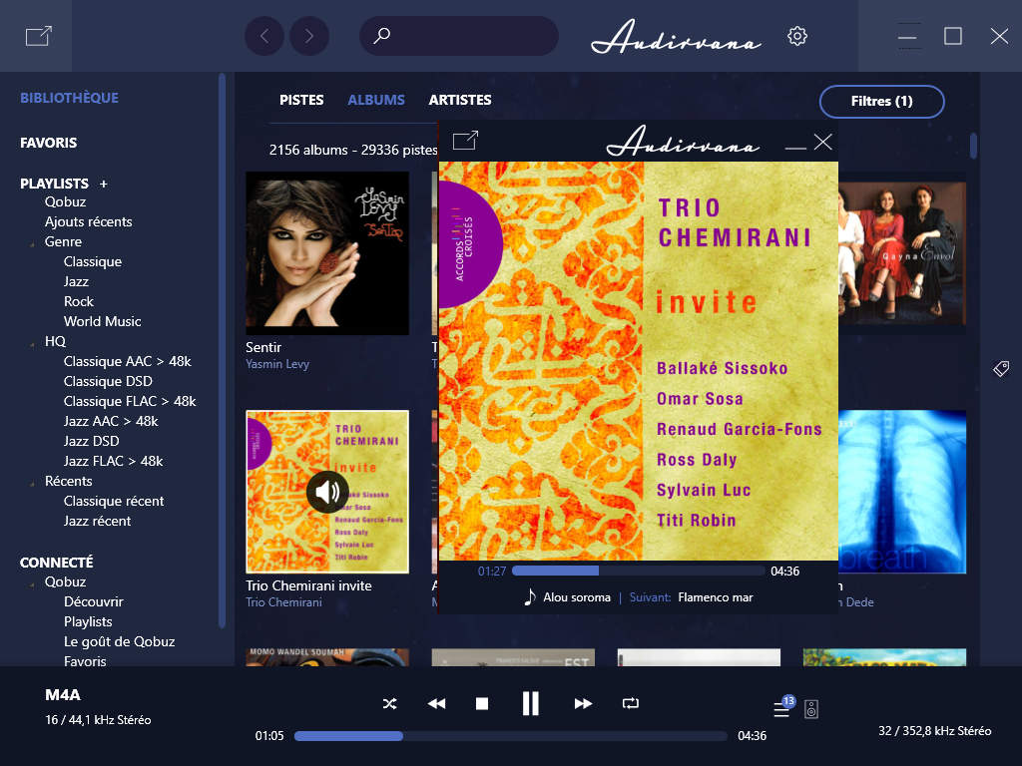Open the Filtres (1) button

pyautogui.click(x=882, y=102)
